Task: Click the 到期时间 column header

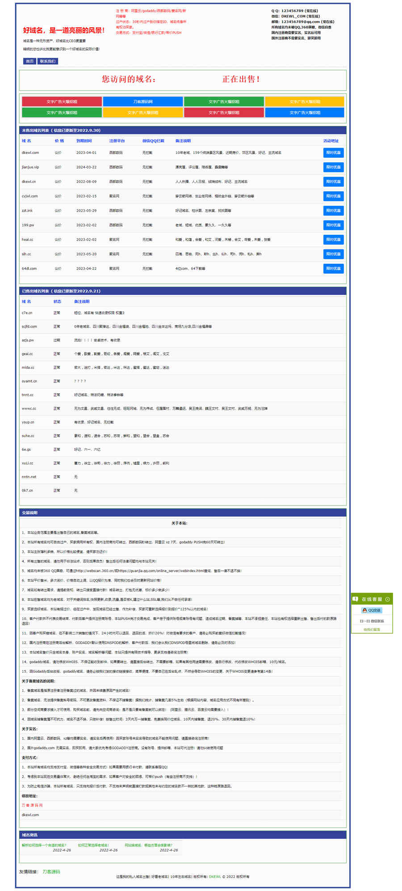Action: tap(84, 141)
